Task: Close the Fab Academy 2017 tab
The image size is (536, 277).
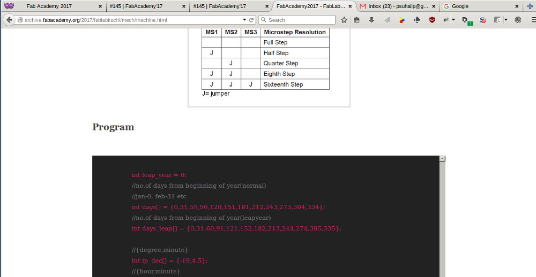Action: [100, 6]
